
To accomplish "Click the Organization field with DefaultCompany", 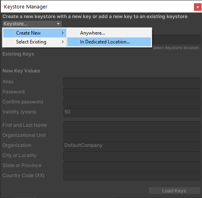I will [132, 146].
